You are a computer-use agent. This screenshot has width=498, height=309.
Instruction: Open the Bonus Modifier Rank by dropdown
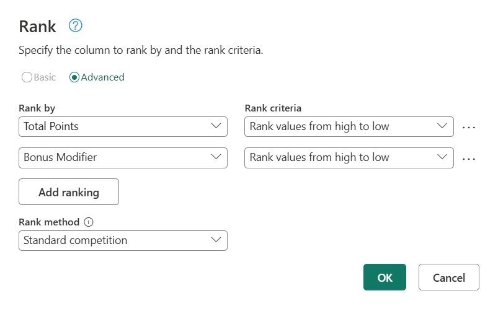point(123,157)
